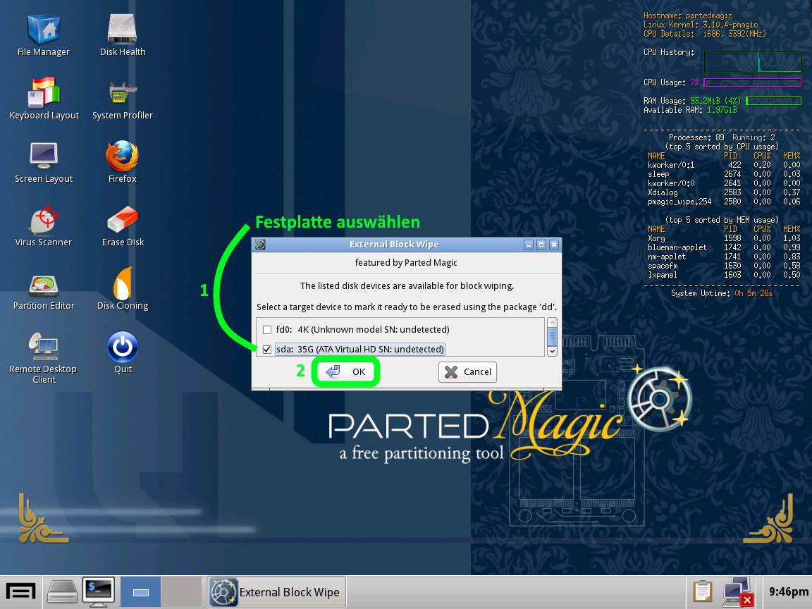Click Cancel in External Block Wipe

point(467,372)
